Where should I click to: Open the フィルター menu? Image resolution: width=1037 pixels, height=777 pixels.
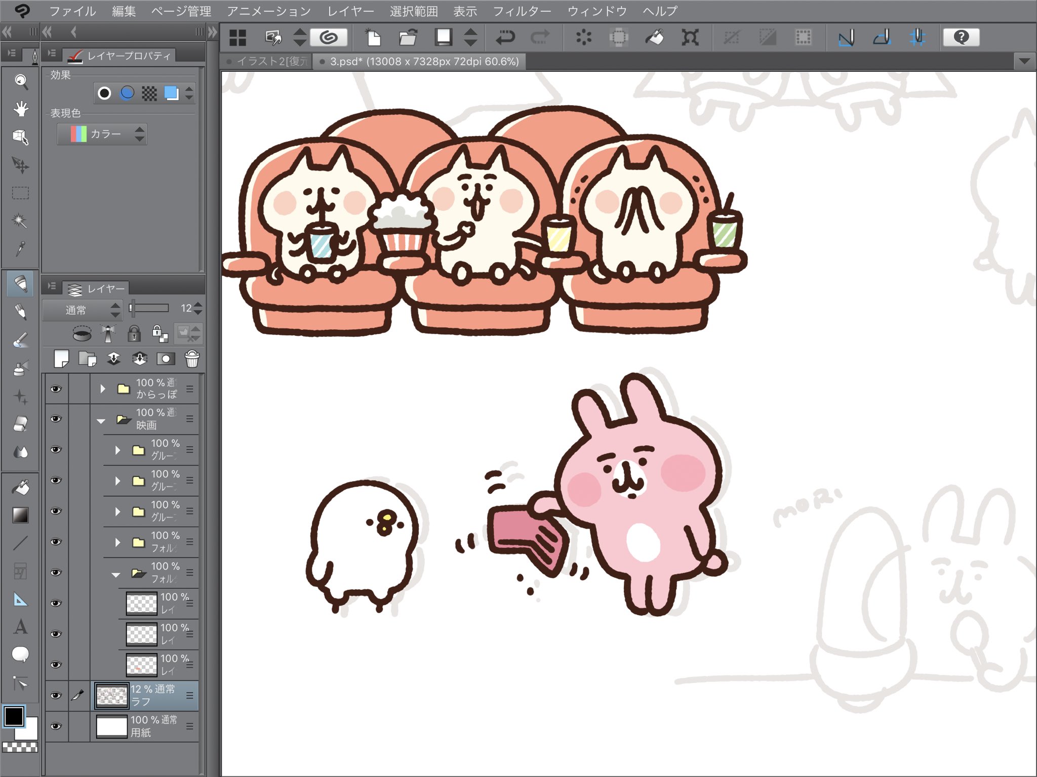(x=522, y=11)
